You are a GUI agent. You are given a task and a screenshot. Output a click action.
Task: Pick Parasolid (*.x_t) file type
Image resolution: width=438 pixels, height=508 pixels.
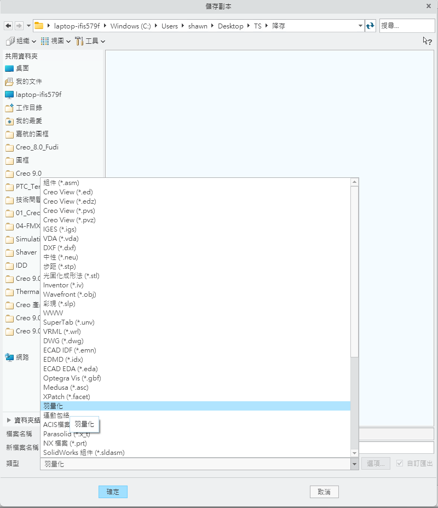(67, 434)
